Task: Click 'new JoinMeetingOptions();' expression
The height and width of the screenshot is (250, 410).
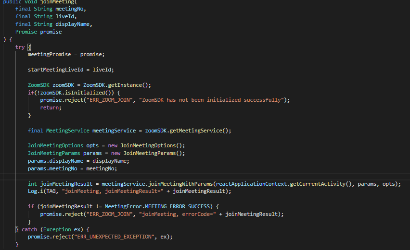Action: [x=146, y=145]
